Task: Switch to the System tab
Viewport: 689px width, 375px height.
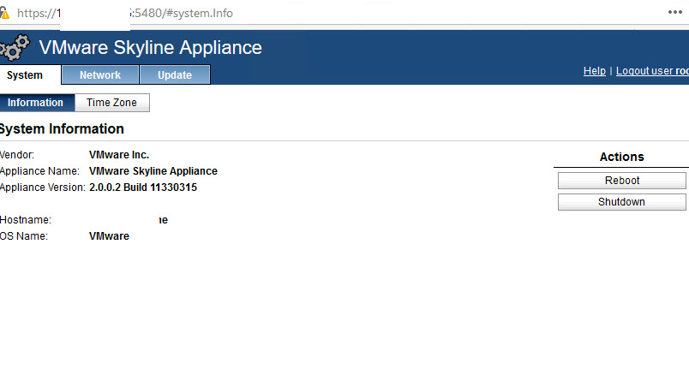Action: [x=25, y=75]
